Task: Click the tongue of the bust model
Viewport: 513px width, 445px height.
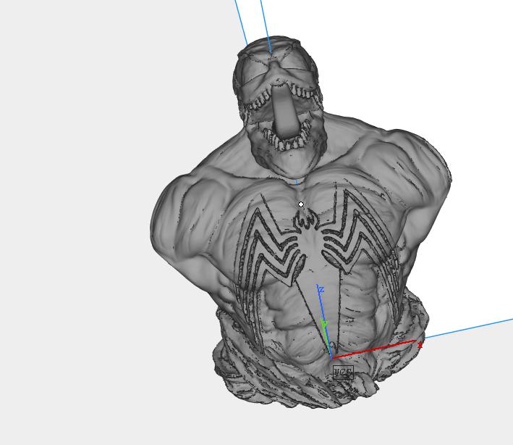Action: coord(285,110)
